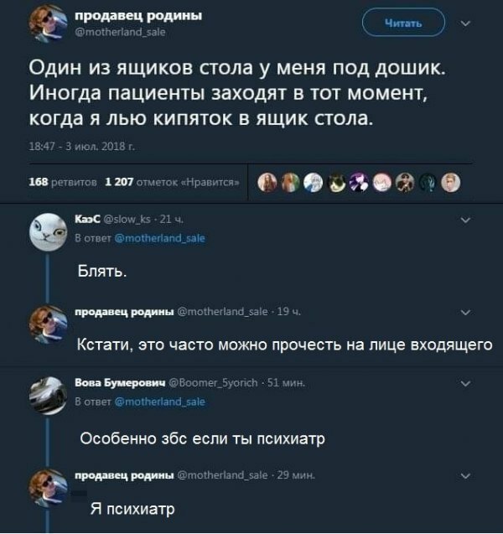Open @motherland_sale mention in КаэС reply
Viewport: 503px width, 534px height.
tap(160, 238)
